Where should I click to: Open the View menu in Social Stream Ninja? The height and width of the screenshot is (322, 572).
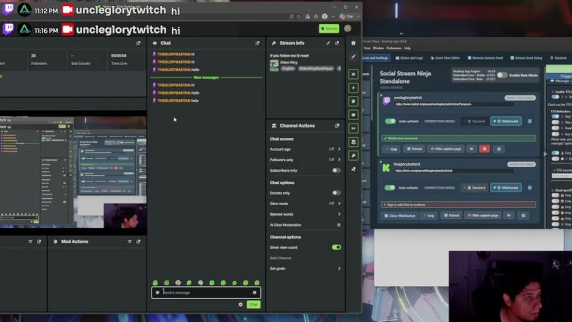pos(367,48)
